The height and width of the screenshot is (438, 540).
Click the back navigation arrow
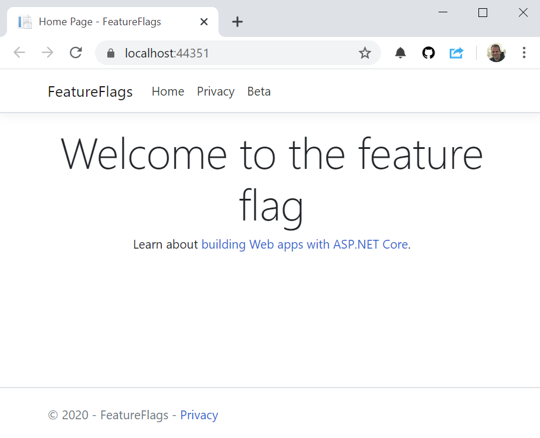19,52
